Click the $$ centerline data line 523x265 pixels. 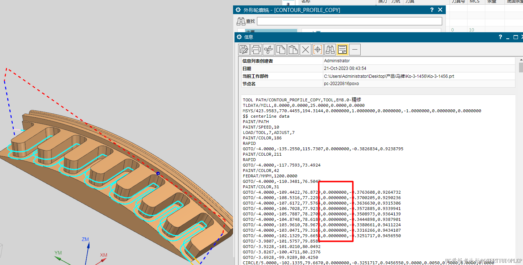coord(266,116)
